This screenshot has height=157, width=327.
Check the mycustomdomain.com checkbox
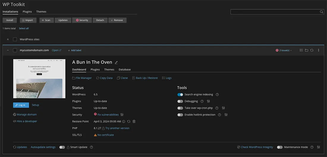click(15, 50)
